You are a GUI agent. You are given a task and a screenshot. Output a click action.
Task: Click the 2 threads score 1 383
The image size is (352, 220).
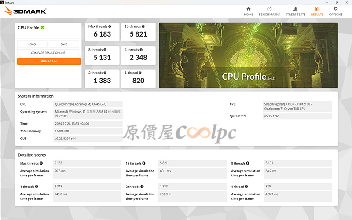102,81
